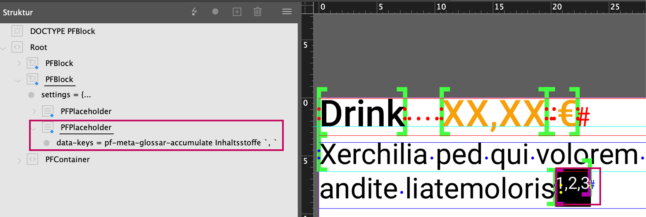Image resolution: width=646 pixels, height=217 pixels.
Task: Click the circle new attribute icon
Action: click(x=215, y=12)
